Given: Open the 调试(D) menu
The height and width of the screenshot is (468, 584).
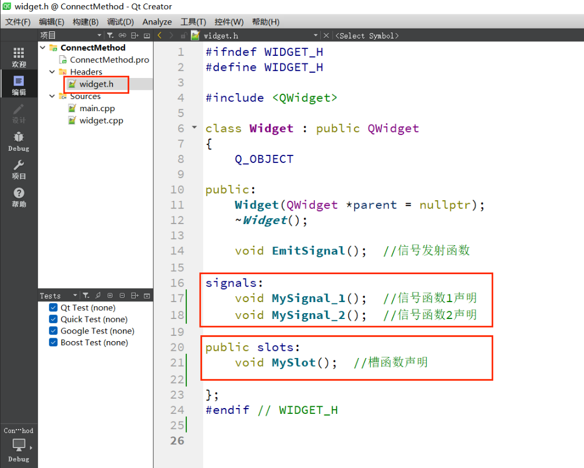Looking at the screenshot, I should click(x=121, y=22).
